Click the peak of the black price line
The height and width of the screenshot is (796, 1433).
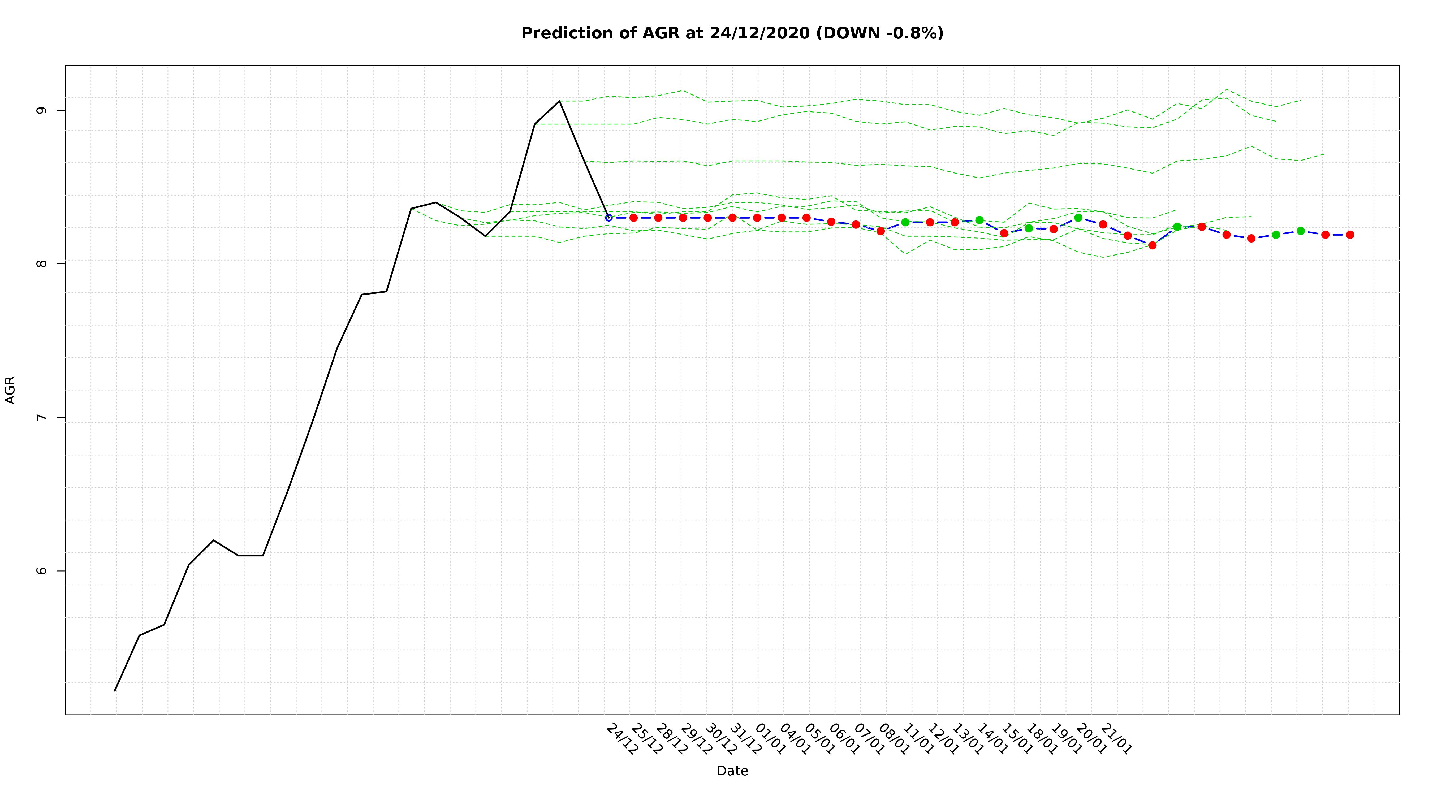559,101
